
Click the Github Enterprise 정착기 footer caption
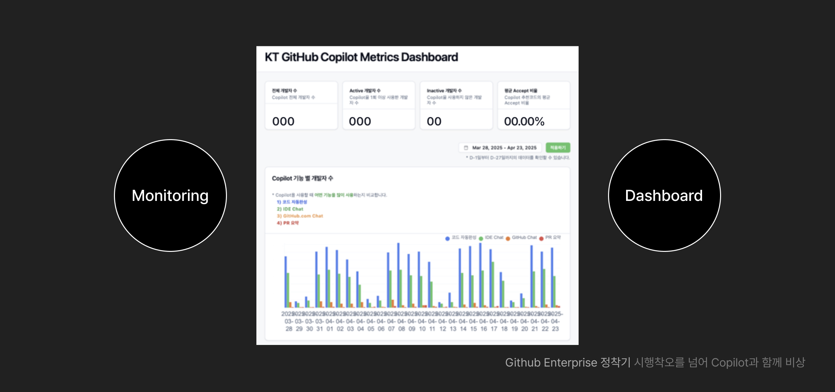[568, 363]
